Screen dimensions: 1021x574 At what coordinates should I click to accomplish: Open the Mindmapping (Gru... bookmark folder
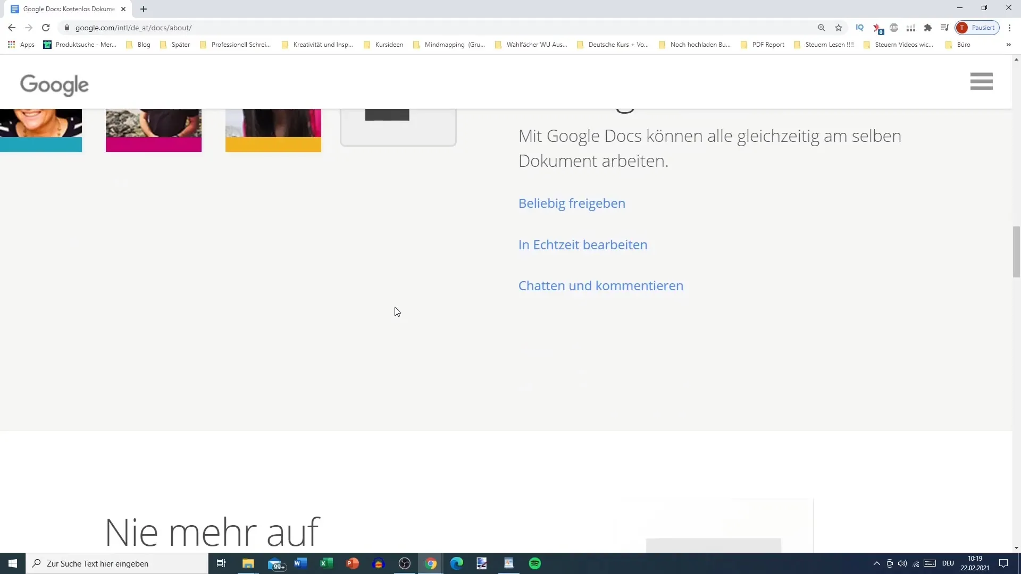(x=449, y=45)
